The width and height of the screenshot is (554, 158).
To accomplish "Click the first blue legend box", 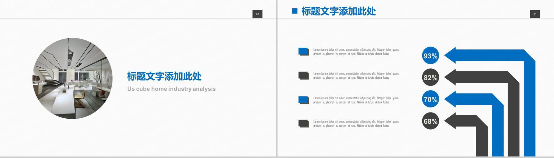I will point(304,52).
